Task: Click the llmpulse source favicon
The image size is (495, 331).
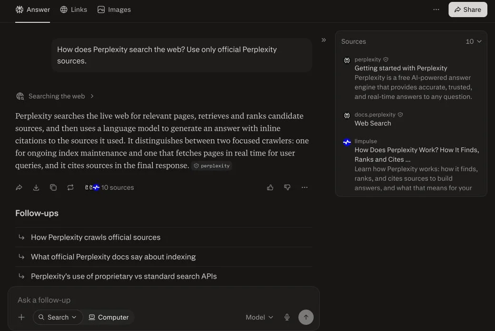Action: coord(346,142)
